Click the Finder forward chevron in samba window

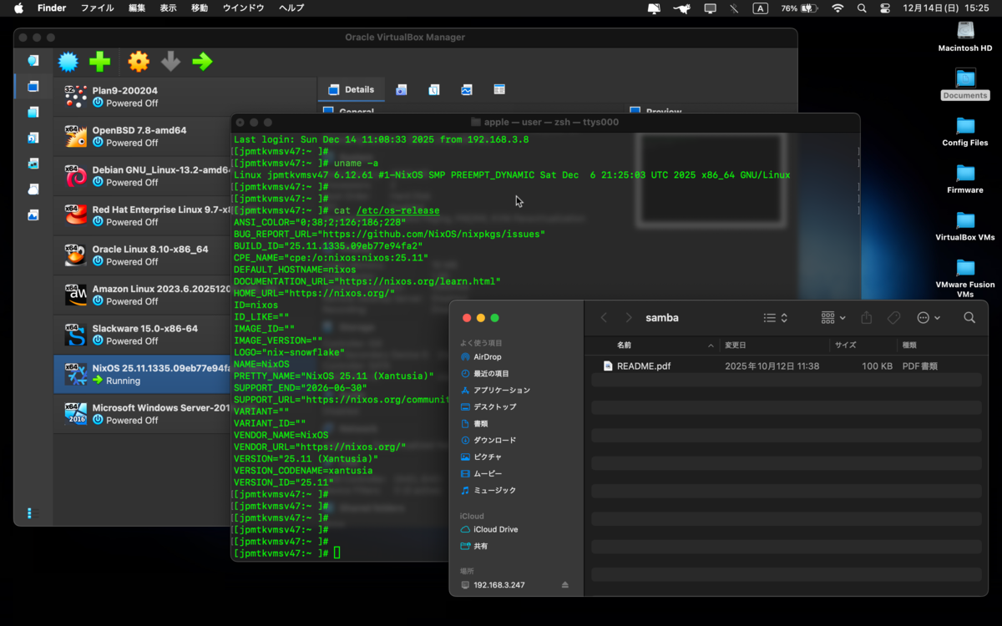pyautogui.click(x=628, y=318)
